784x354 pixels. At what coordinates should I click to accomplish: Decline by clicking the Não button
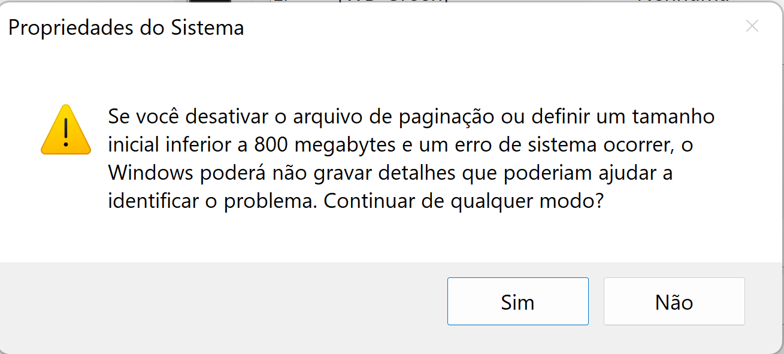(x=674, y=301)
